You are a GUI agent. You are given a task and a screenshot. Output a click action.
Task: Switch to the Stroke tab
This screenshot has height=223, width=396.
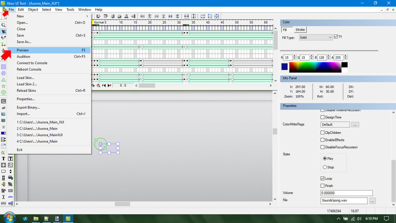coord(300,30)
